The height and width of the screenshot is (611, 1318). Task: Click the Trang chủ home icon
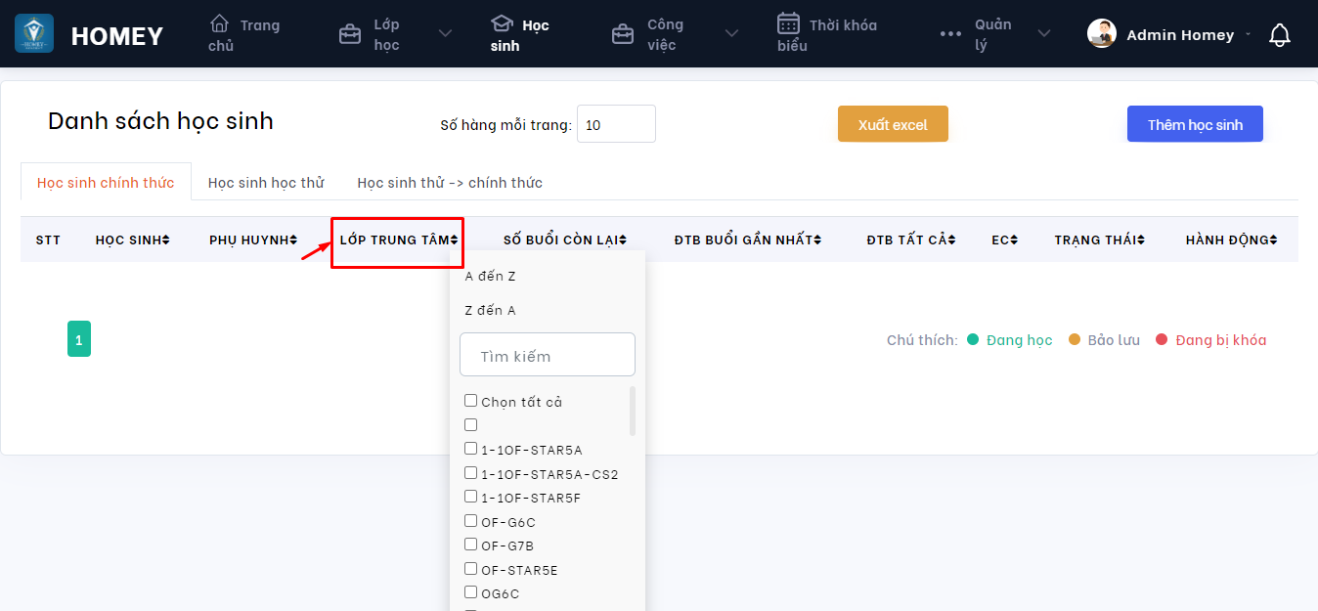(220, 23)
